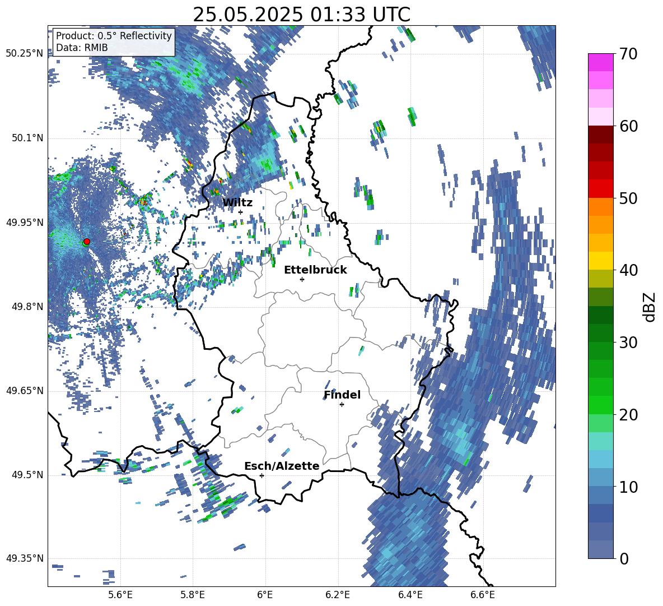Image resolution: width=663 pixels, height=606 pixels.
Task: Click the Findel station cross marker
Action: tap(342, 405)
